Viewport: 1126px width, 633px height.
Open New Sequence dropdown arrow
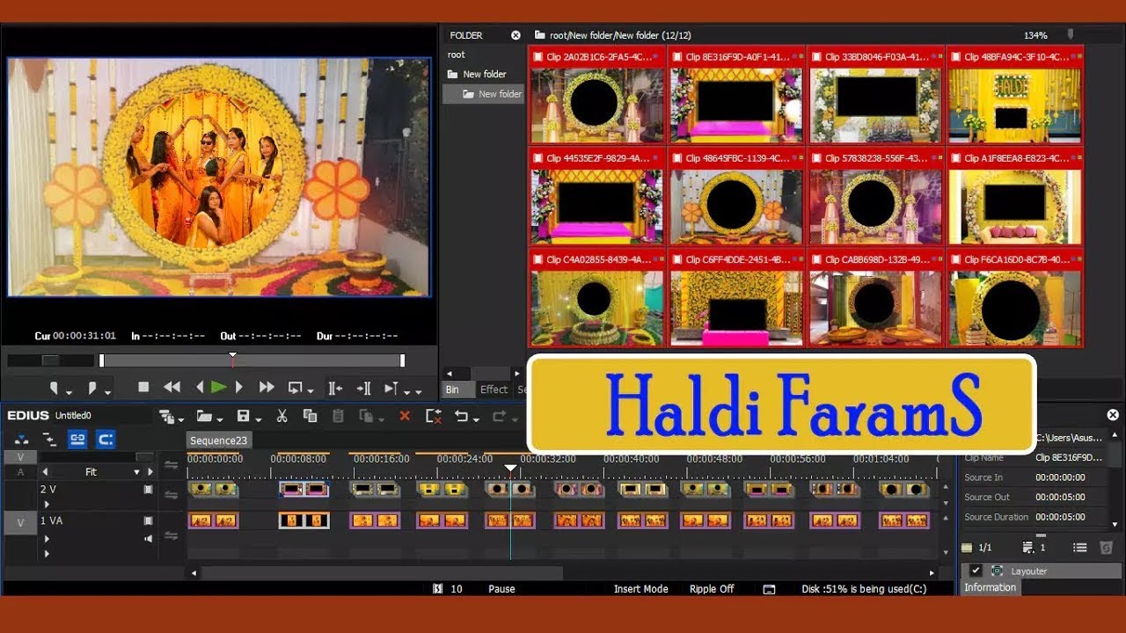point(180,421)
